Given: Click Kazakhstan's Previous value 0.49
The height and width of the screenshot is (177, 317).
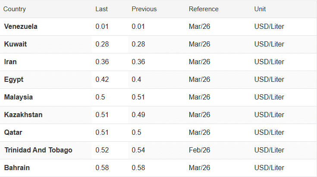Looking at the screenshot, I should [138, 115].
